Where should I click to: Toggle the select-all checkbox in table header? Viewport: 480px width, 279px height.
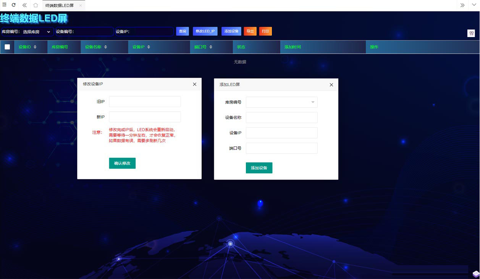(7, 47)
